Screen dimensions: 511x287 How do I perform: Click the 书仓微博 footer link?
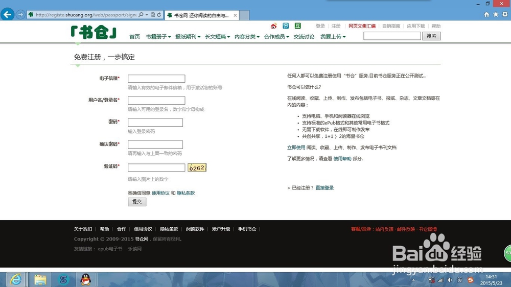point(428,229)
